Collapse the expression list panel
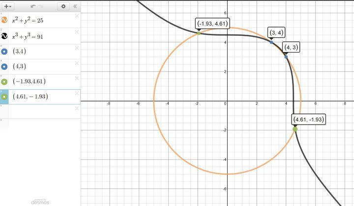This screenshot has height=206, width=354. point(75,6)
